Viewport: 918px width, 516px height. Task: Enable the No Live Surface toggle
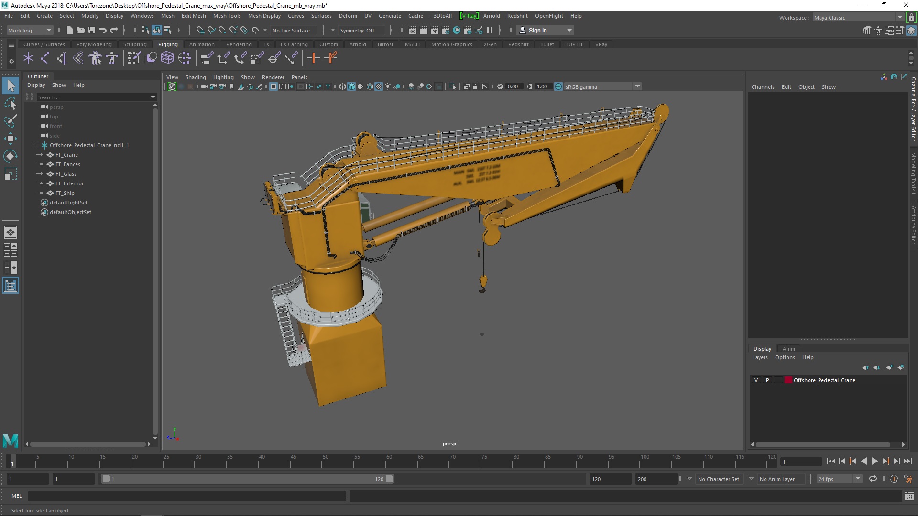[291, 30]
